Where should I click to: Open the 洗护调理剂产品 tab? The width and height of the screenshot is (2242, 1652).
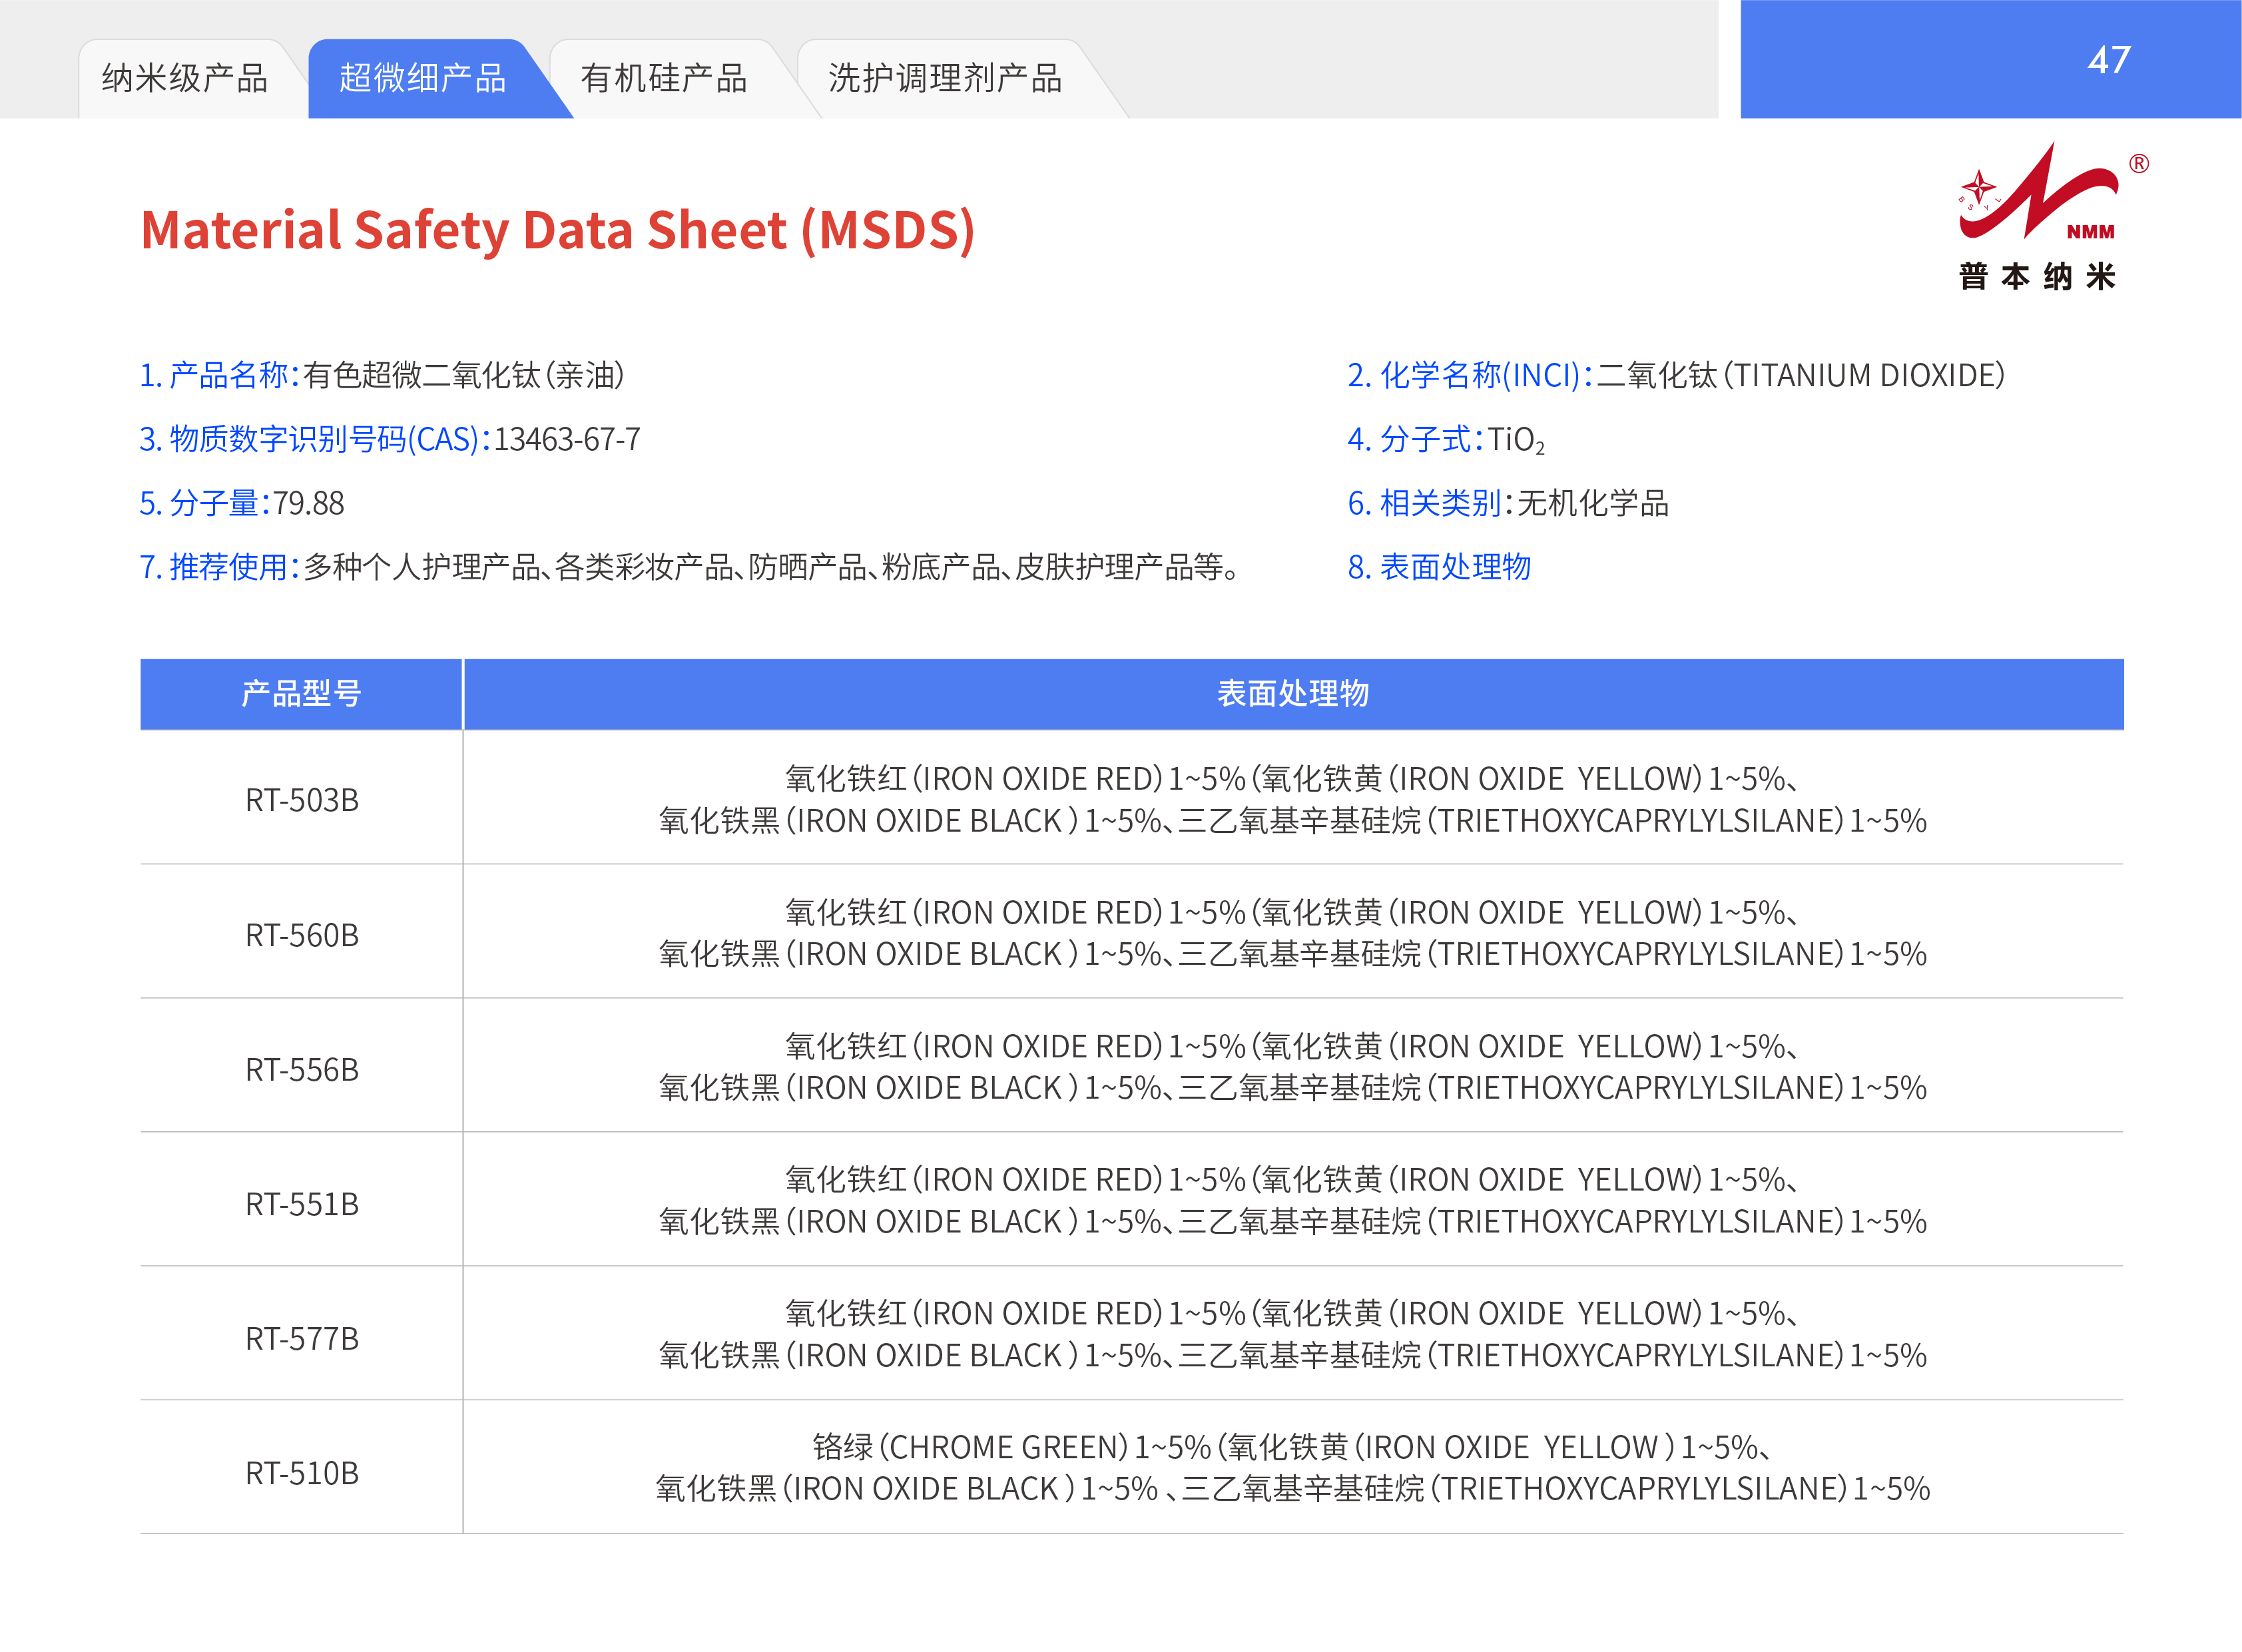945,78
